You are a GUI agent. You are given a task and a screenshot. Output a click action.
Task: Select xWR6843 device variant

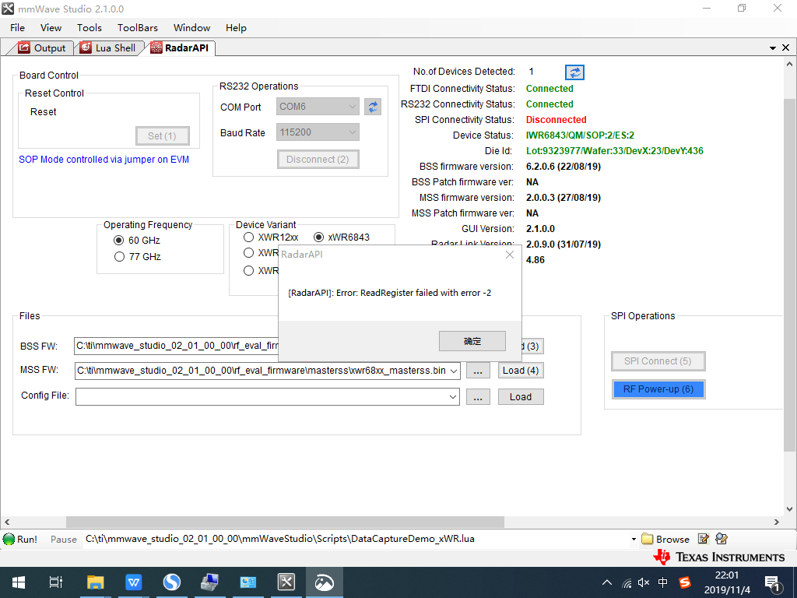(318, 237)
